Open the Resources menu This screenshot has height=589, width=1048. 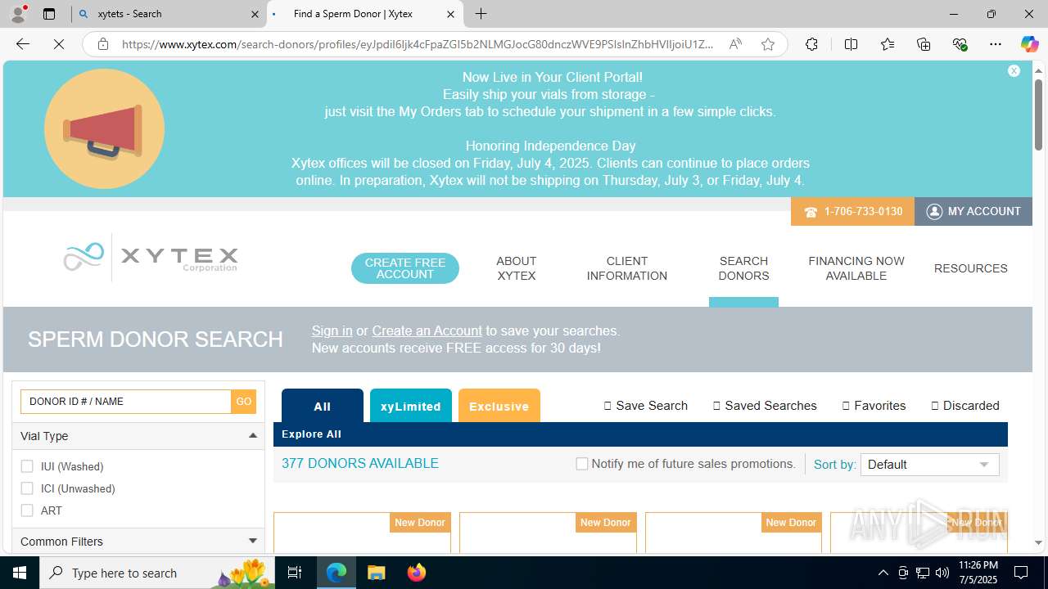(971, 268)
